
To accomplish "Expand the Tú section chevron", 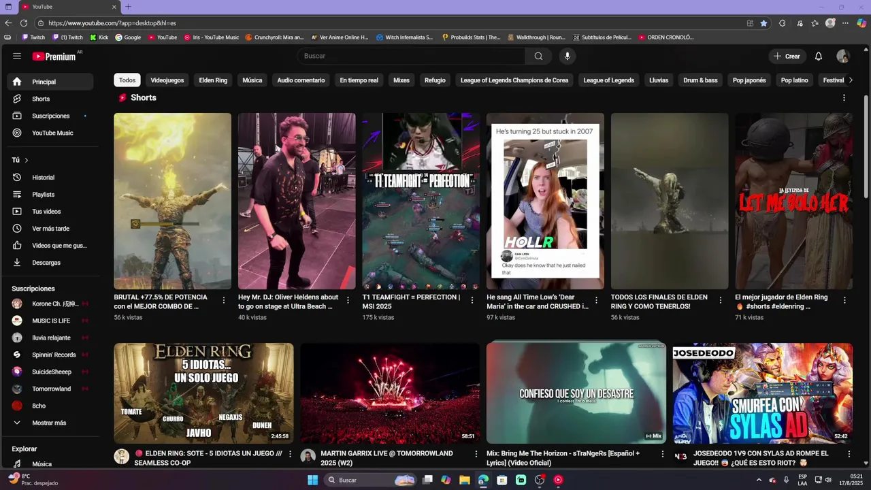I will point(27,160).
